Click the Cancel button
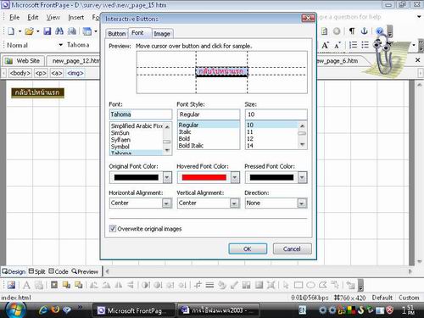 tap(292, 248)
